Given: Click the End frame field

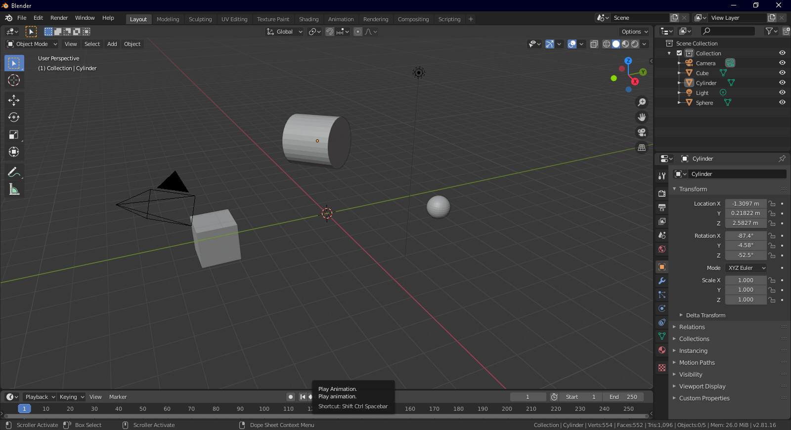Looking at the screenshot, I should [623, 397].
